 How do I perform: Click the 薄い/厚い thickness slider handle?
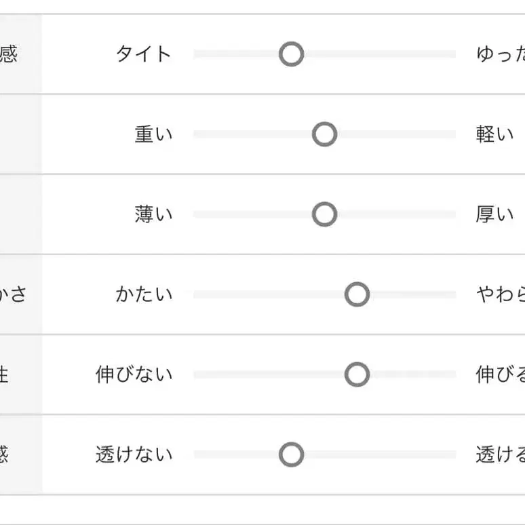click(x=324, y=214)
